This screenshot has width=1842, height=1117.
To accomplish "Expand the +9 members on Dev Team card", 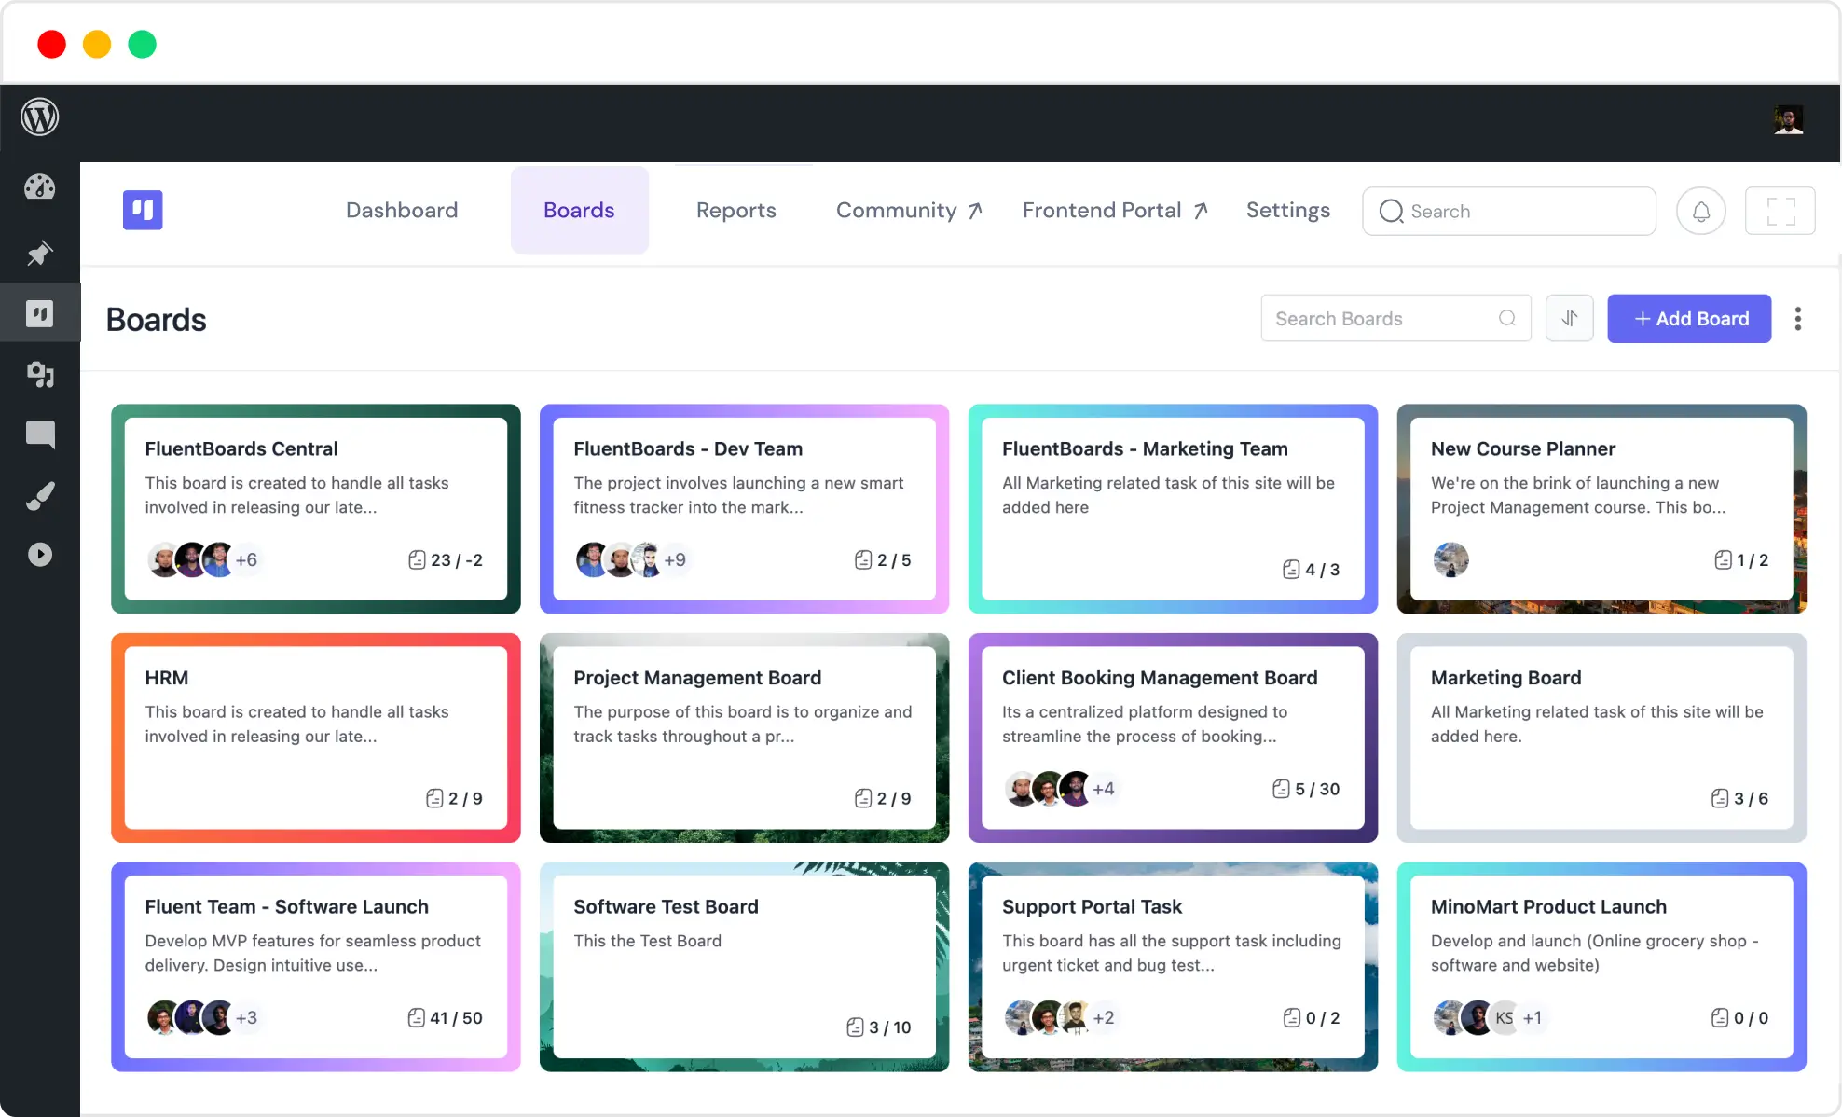I will pos(675,560).
